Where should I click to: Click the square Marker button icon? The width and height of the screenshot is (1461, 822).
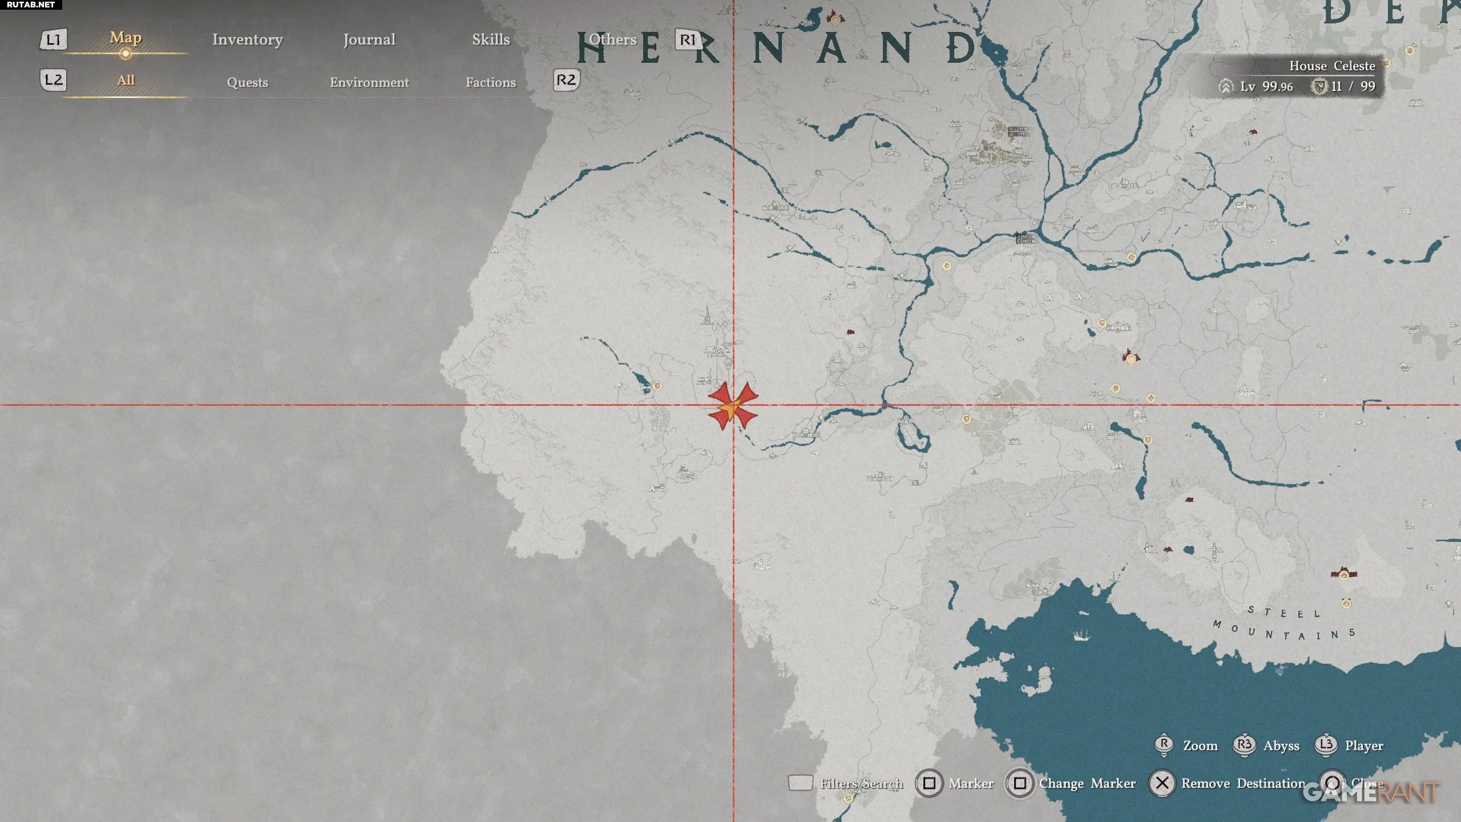pos(929,783)
